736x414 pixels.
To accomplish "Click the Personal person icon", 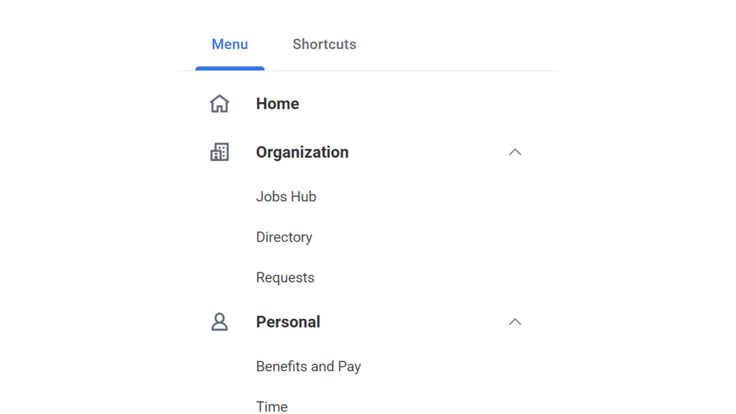I will [220, 321].
